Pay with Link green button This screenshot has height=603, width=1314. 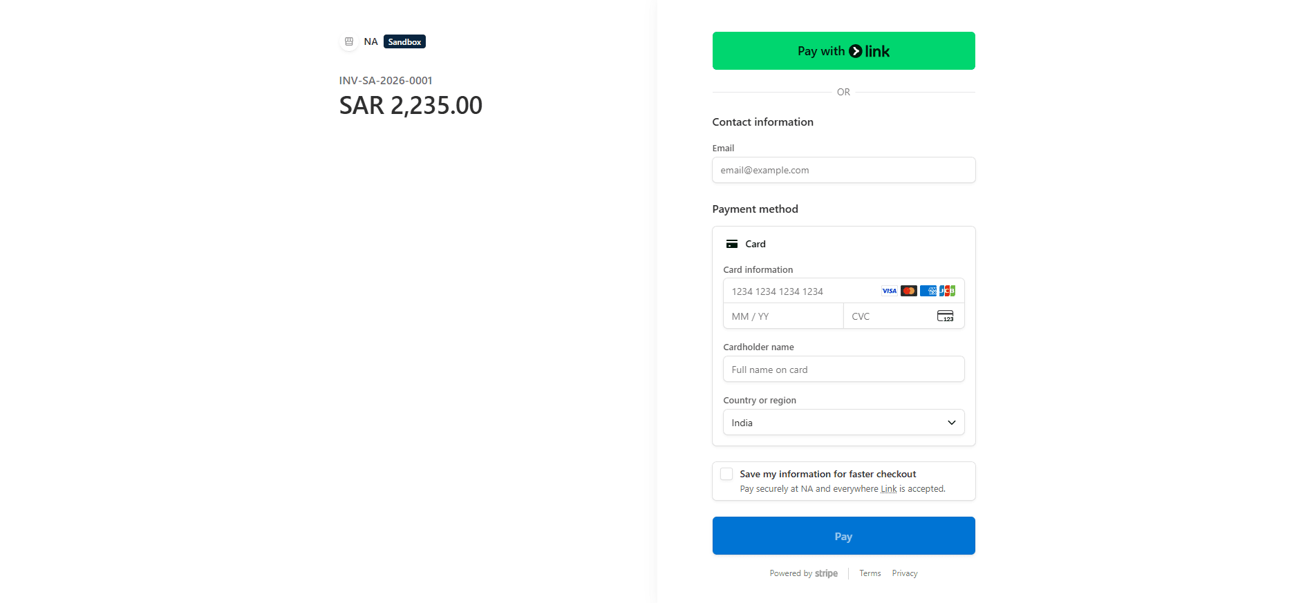844,51
